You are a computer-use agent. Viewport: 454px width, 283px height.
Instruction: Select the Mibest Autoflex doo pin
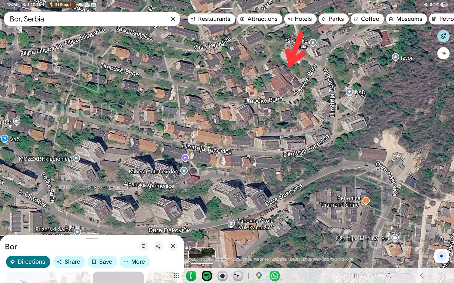[184, 171]
